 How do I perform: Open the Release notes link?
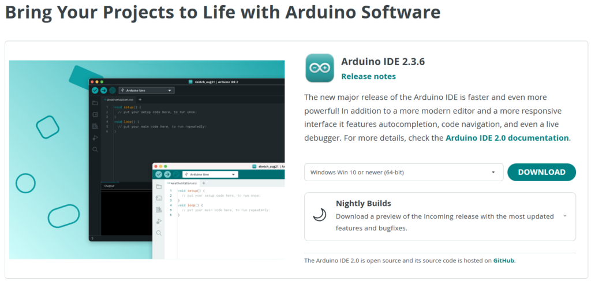pos(368,76)
